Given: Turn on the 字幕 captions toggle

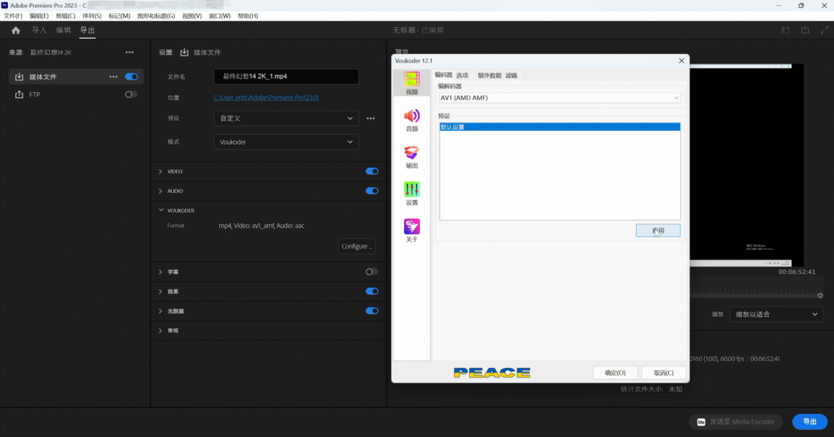Looking at the screenshot, I should pyautogui.click(x=372, y=272).
